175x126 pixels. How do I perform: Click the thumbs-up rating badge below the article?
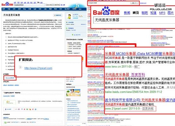[x=9, y=102]
